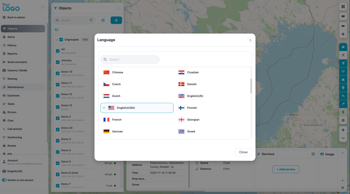Click the Close button in Language dialog

point(243,152)
